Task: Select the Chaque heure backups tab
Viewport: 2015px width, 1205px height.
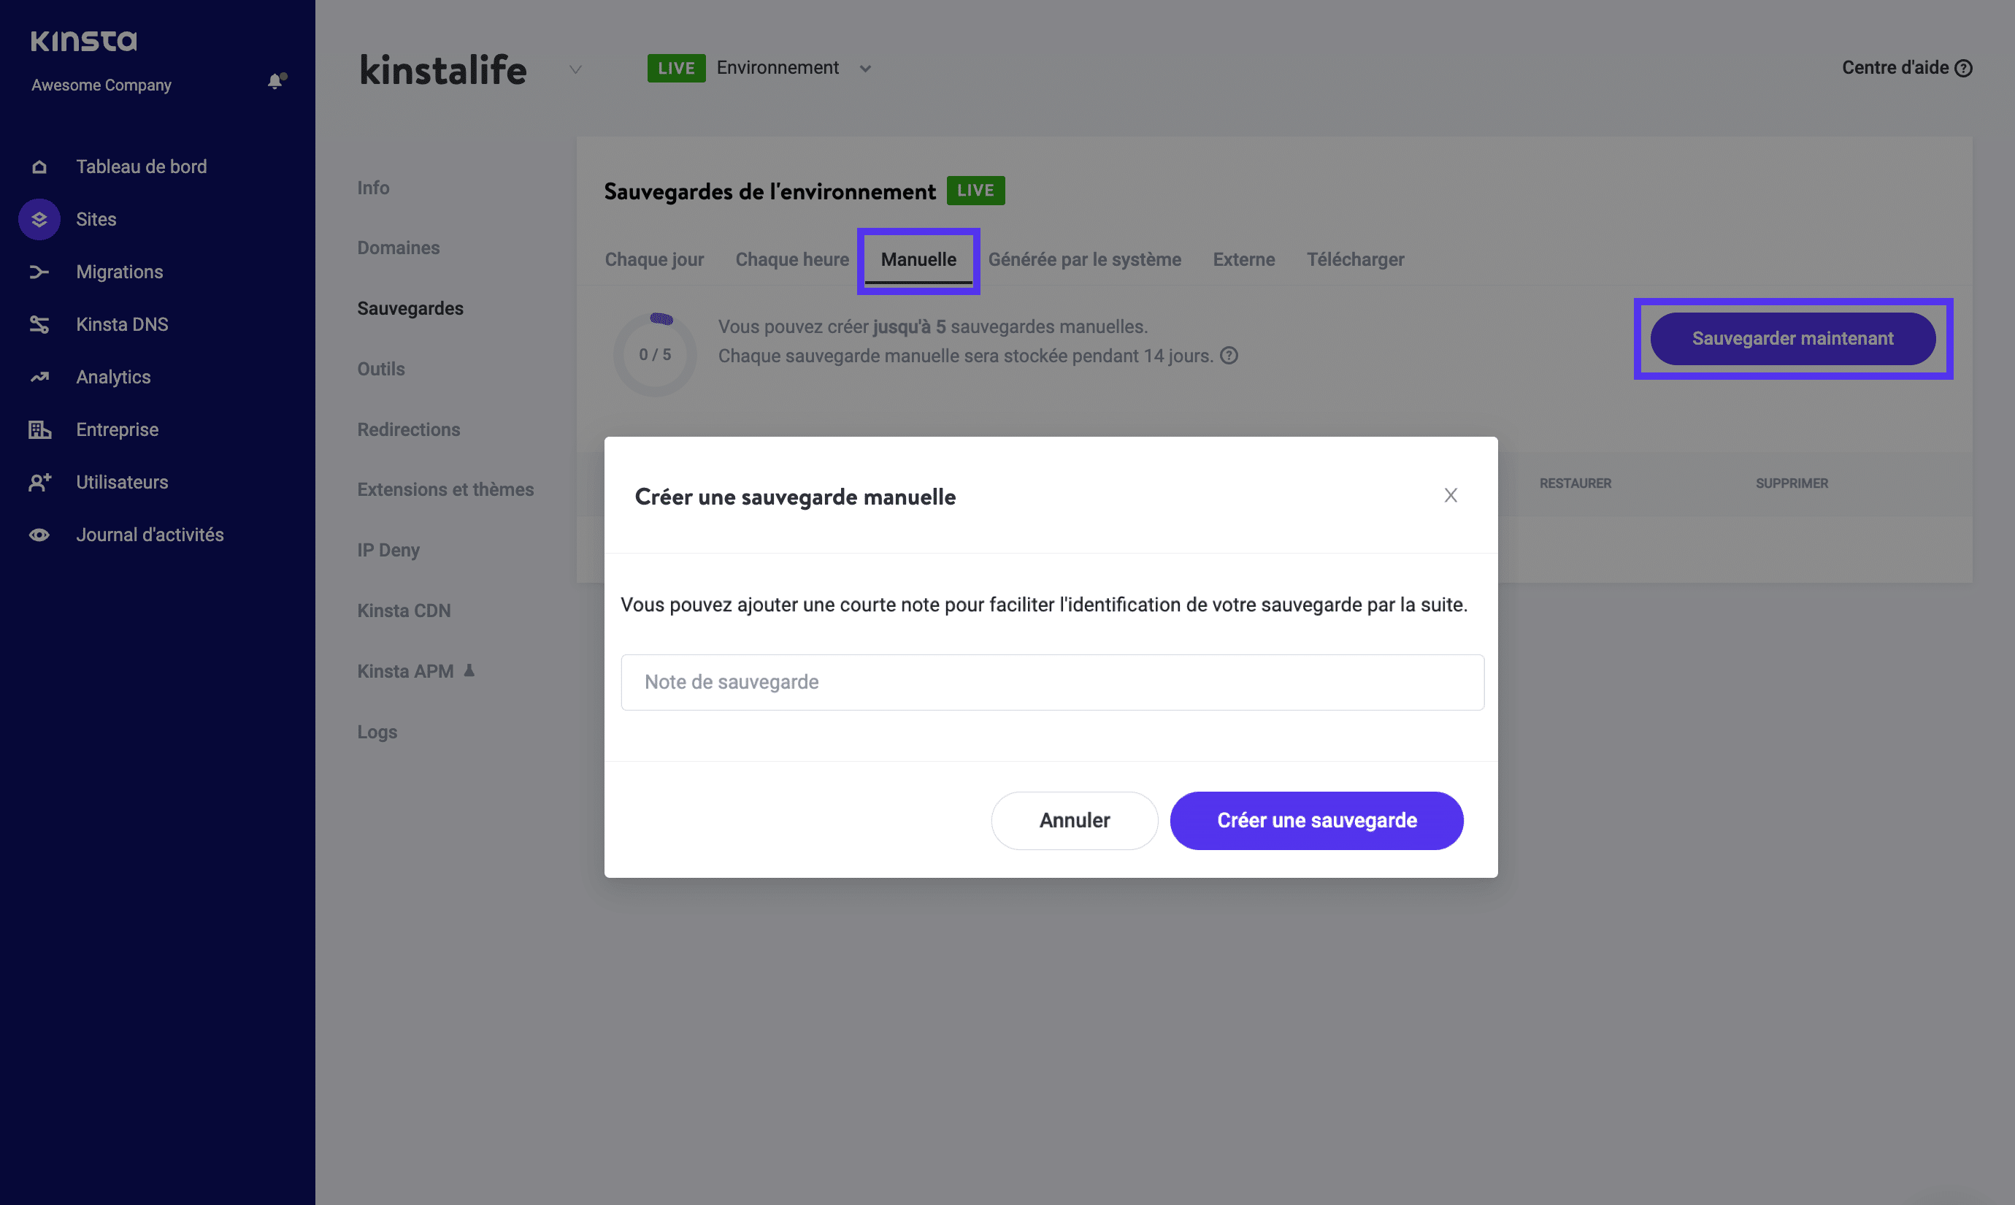Action: 792,259
